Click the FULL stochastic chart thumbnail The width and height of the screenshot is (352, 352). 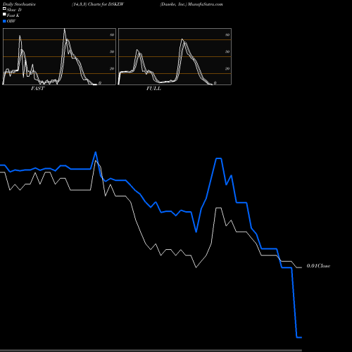[x=175, y=56]
